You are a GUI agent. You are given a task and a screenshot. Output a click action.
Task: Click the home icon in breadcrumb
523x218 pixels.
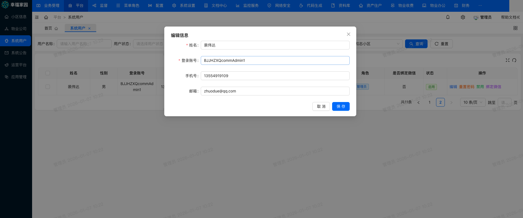tap(46, 17)
